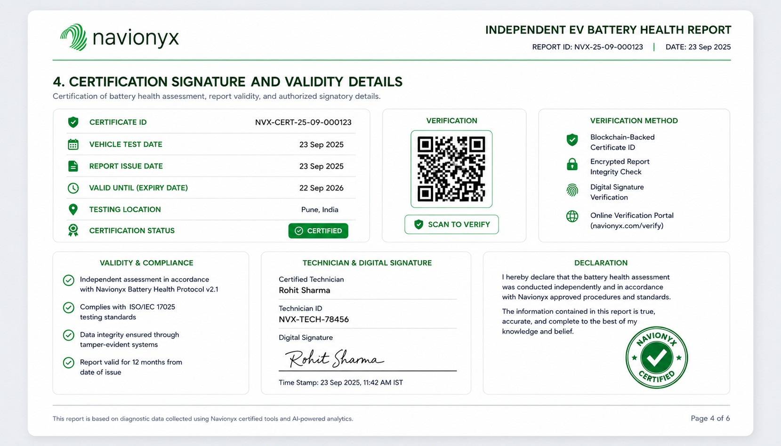Click the navionyx wordmark text
The image size is (781, 446).
coord(136,38)
